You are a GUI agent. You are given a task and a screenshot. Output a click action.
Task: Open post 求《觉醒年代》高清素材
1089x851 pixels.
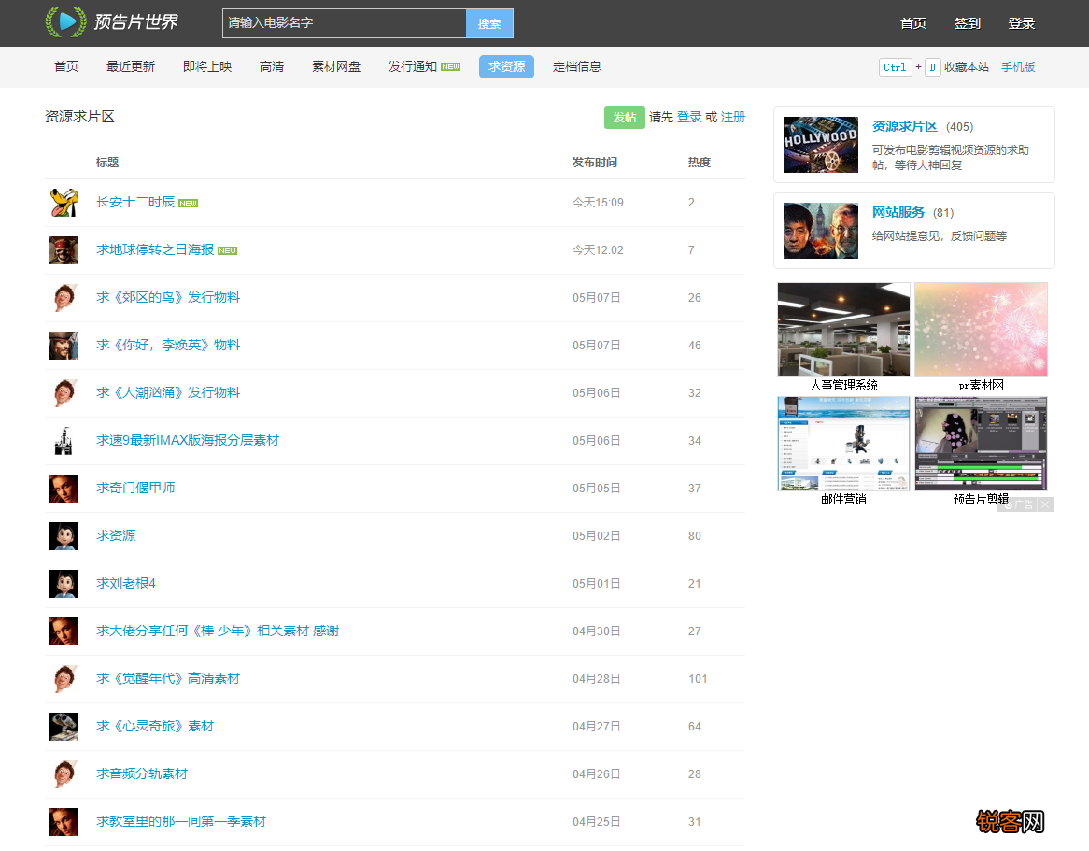pos(168,679)
